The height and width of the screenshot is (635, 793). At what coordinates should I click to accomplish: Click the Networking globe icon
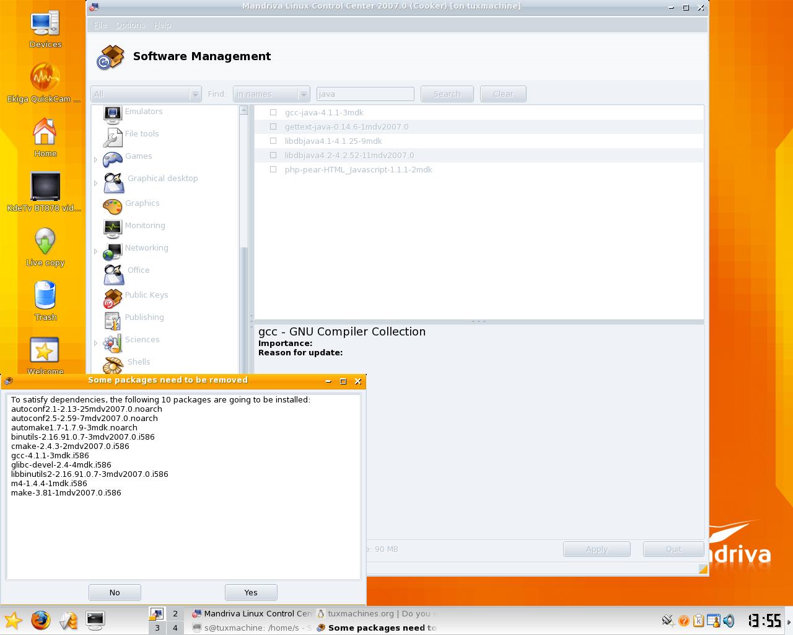[x=112, y=251]
